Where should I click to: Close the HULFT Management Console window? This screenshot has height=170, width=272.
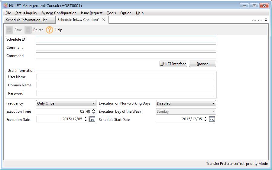[264, 6]
